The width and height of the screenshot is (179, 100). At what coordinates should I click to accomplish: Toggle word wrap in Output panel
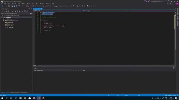click(84, 70)
